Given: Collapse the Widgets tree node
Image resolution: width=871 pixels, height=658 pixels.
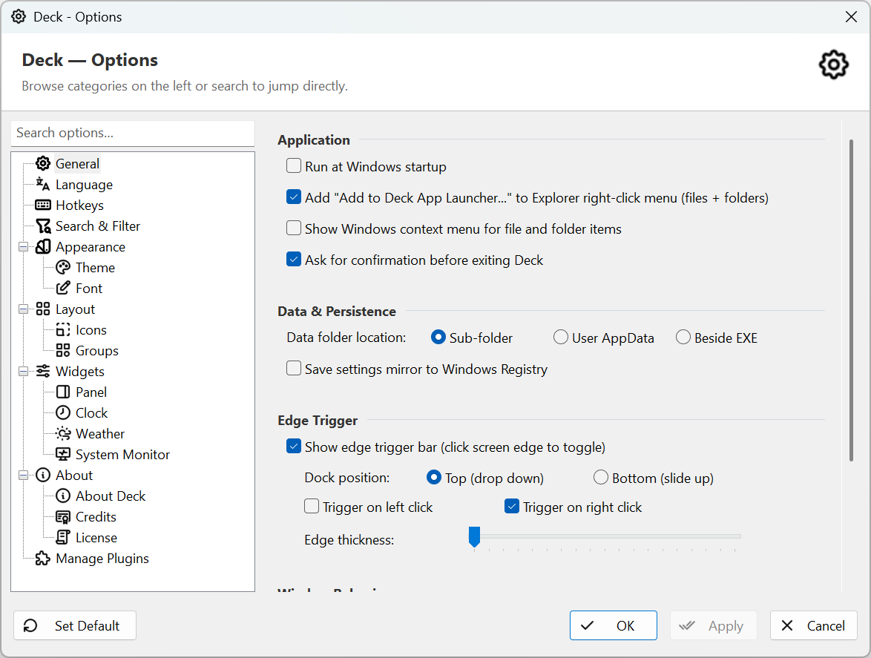Looking at the screenshot, I should 23,372.
